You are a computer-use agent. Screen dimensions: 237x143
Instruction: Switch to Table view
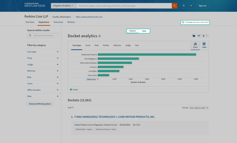[204, 45]
